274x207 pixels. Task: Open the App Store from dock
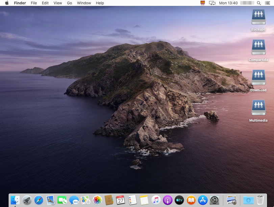point(203,200)
